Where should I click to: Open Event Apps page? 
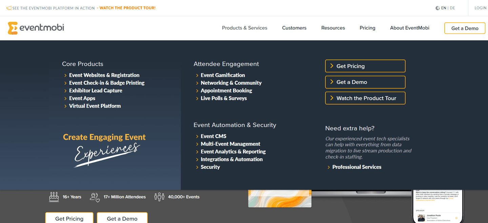[82, 98]
